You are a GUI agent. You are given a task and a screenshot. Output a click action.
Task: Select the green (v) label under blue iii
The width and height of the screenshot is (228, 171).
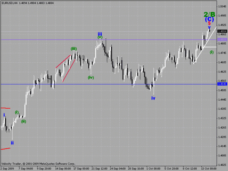point(100,37)
